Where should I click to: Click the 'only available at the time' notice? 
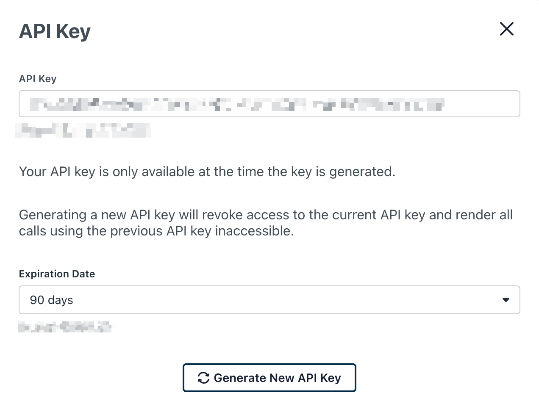[x=207, y=172]
